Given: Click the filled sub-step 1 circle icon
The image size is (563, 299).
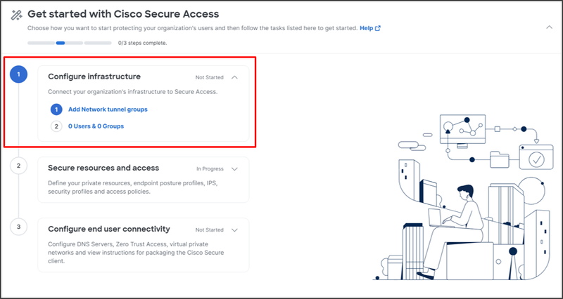Looking at the screenshot, I should pos(56,109).
